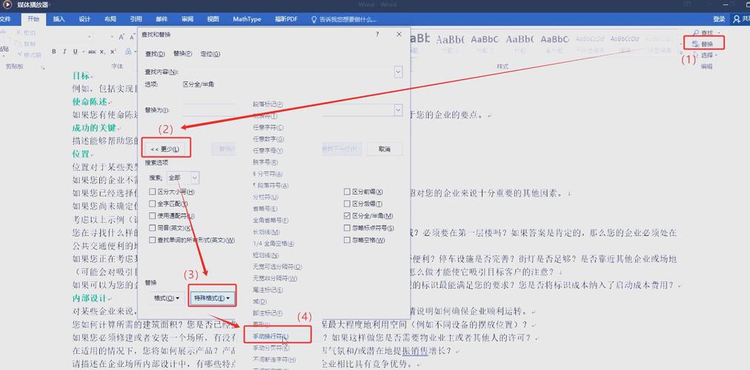Open the MathType ribbon tab

tap(247, 19)
